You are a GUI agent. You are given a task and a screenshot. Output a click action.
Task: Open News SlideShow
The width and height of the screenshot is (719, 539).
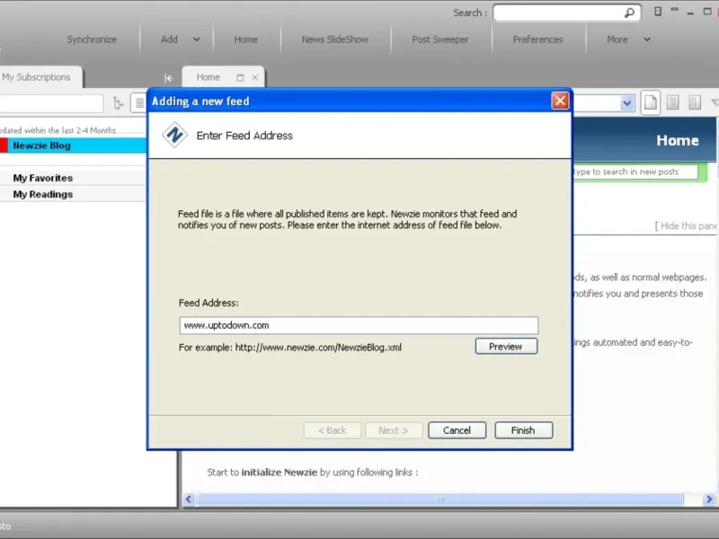click(334, 40)
